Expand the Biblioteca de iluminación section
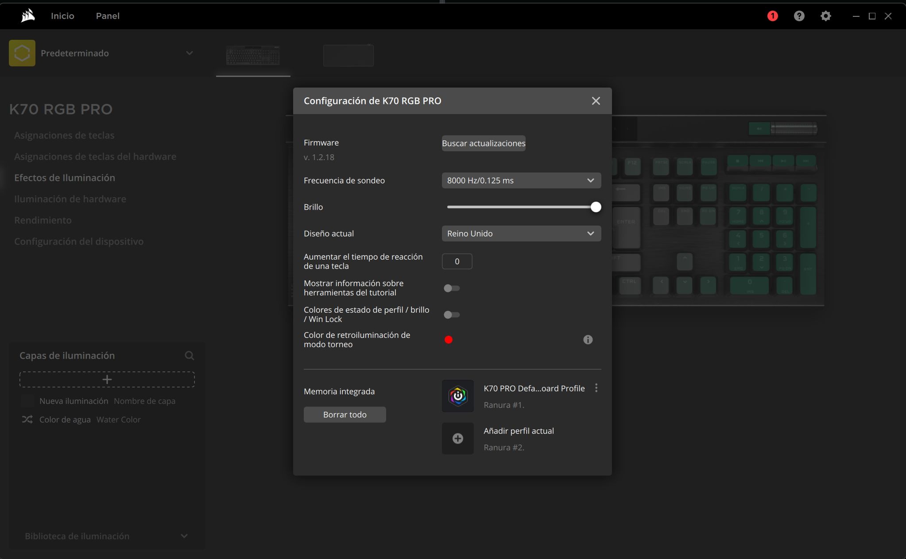This screenshot has width=906, height=559. [x=184, y=536]
